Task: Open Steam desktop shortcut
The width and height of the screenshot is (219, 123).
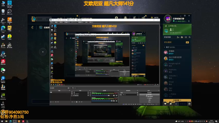Action: 3,37
